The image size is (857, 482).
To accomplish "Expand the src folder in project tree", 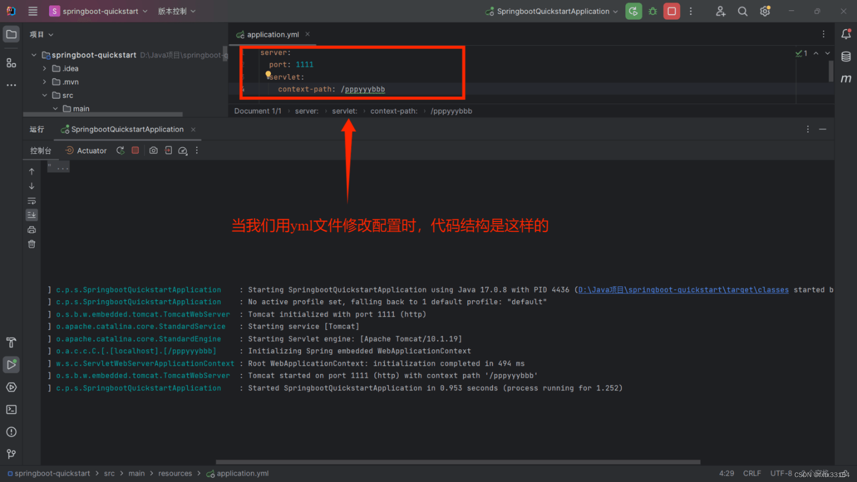I will [x=45, y=95].
